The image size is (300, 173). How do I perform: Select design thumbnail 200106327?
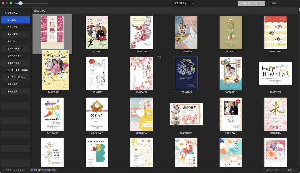pos(97,114)
